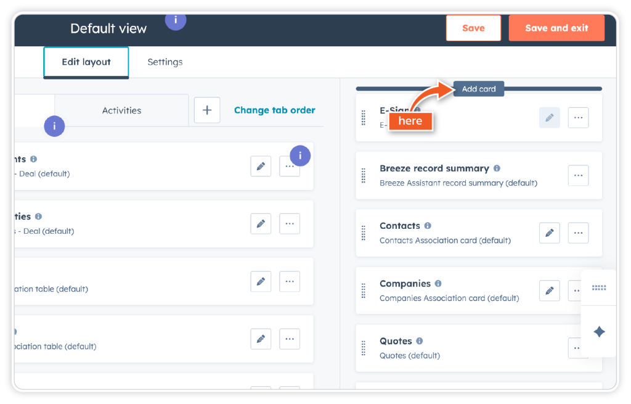Click the pencil edit icon on Companies card

pos(549,291)
